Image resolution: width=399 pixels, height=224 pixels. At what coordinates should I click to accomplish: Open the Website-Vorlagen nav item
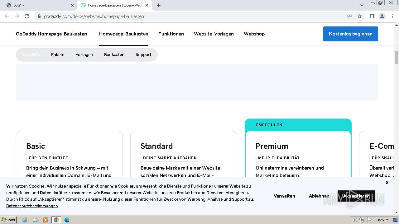[214, 34]
